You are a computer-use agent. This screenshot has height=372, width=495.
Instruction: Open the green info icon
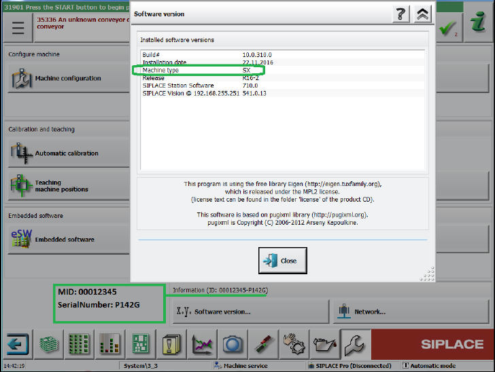pos(479,22)
